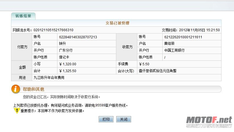234x132 pixels.
Task: Click the 您的资金已汇出 notice line
Action: click(61, 97)
